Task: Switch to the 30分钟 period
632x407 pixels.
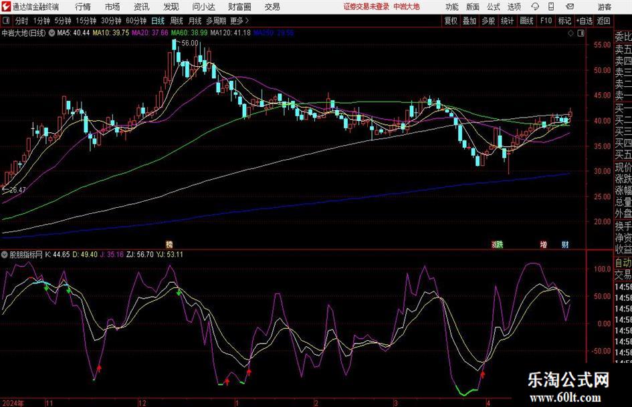Action: coord(111,21)
